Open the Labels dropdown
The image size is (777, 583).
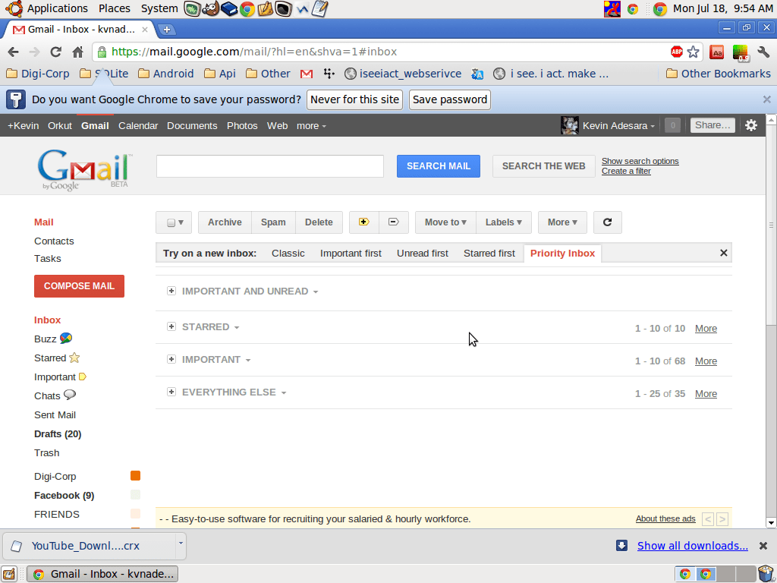[504, 222]
